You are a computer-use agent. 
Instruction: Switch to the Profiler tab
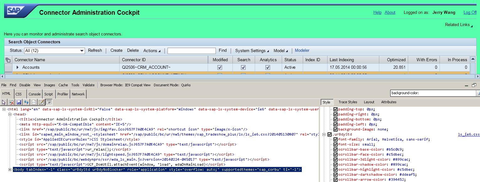[x=63, y=94]
